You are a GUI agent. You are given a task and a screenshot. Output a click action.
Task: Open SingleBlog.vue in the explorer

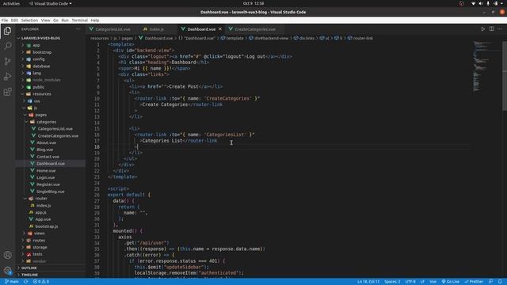[50, 192]
